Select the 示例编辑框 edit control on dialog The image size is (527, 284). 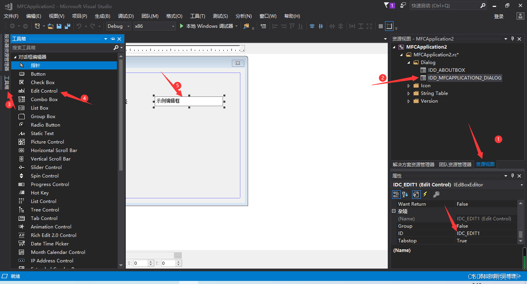point(189,101)
